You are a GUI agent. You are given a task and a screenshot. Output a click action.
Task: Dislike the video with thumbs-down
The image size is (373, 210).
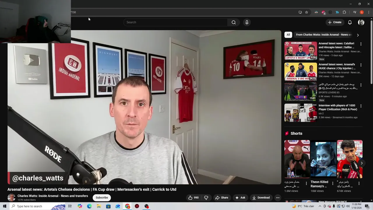[206, 198]
